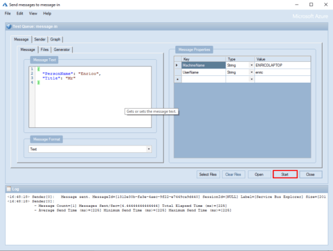Click the Key column header
333x251 pixels.
pos(203,59)
